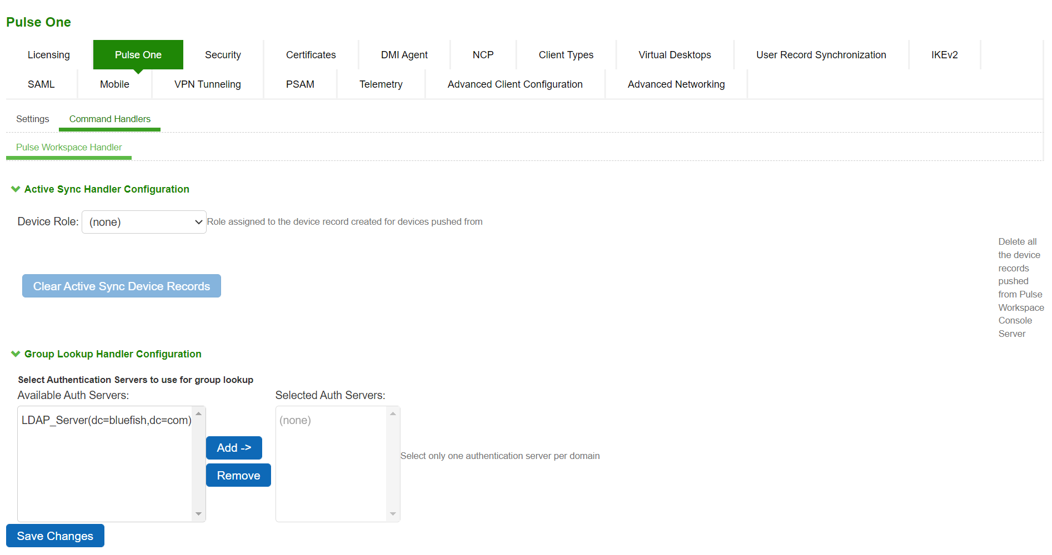
Task: Open the Device Role dropdown
Action: pyautogui.click(x=144, y=222)
